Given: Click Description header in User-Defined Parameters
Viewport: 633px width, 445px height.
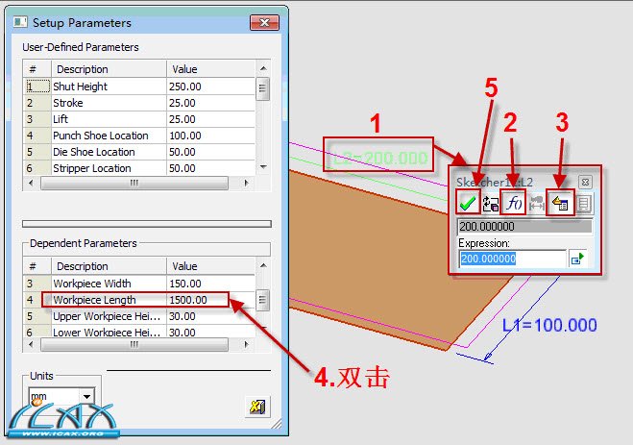Looking at the screenshot, I should 109,69.
